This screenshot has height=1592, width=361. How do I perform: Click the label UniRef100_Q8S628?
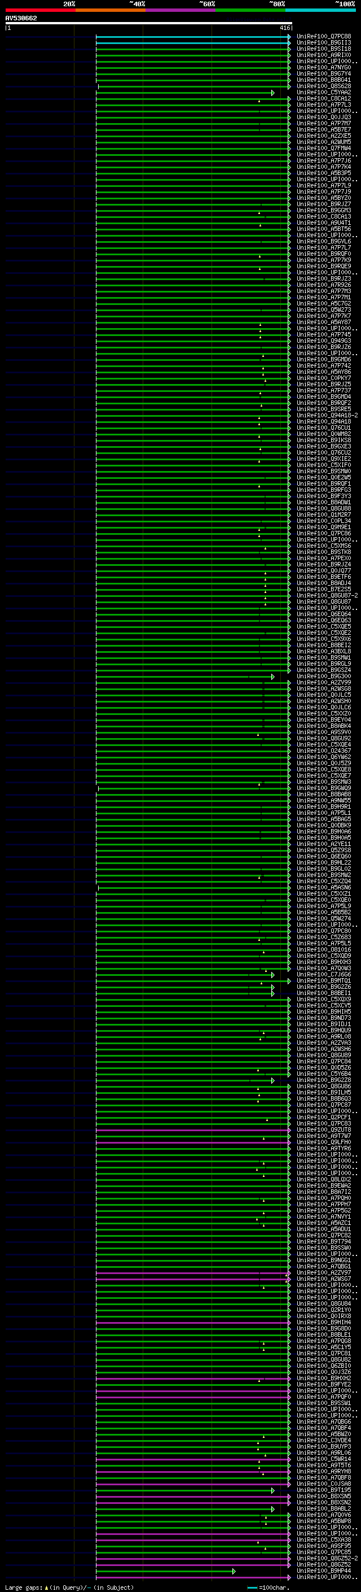point(324,86)
